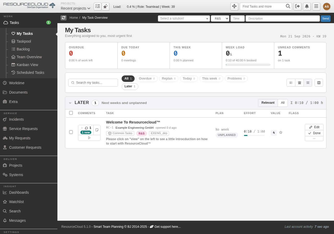Viewport: 334px width, 234px height.
Task: Tick the select-all tasks checkbox
Action: pos(71,113)
